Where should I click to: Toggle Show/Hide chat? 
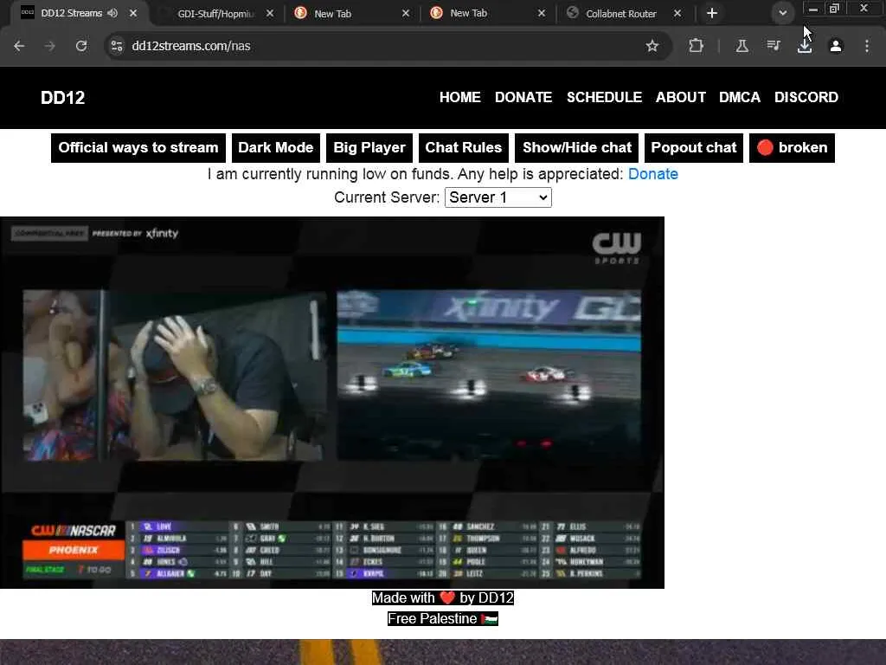coord(577,147)
